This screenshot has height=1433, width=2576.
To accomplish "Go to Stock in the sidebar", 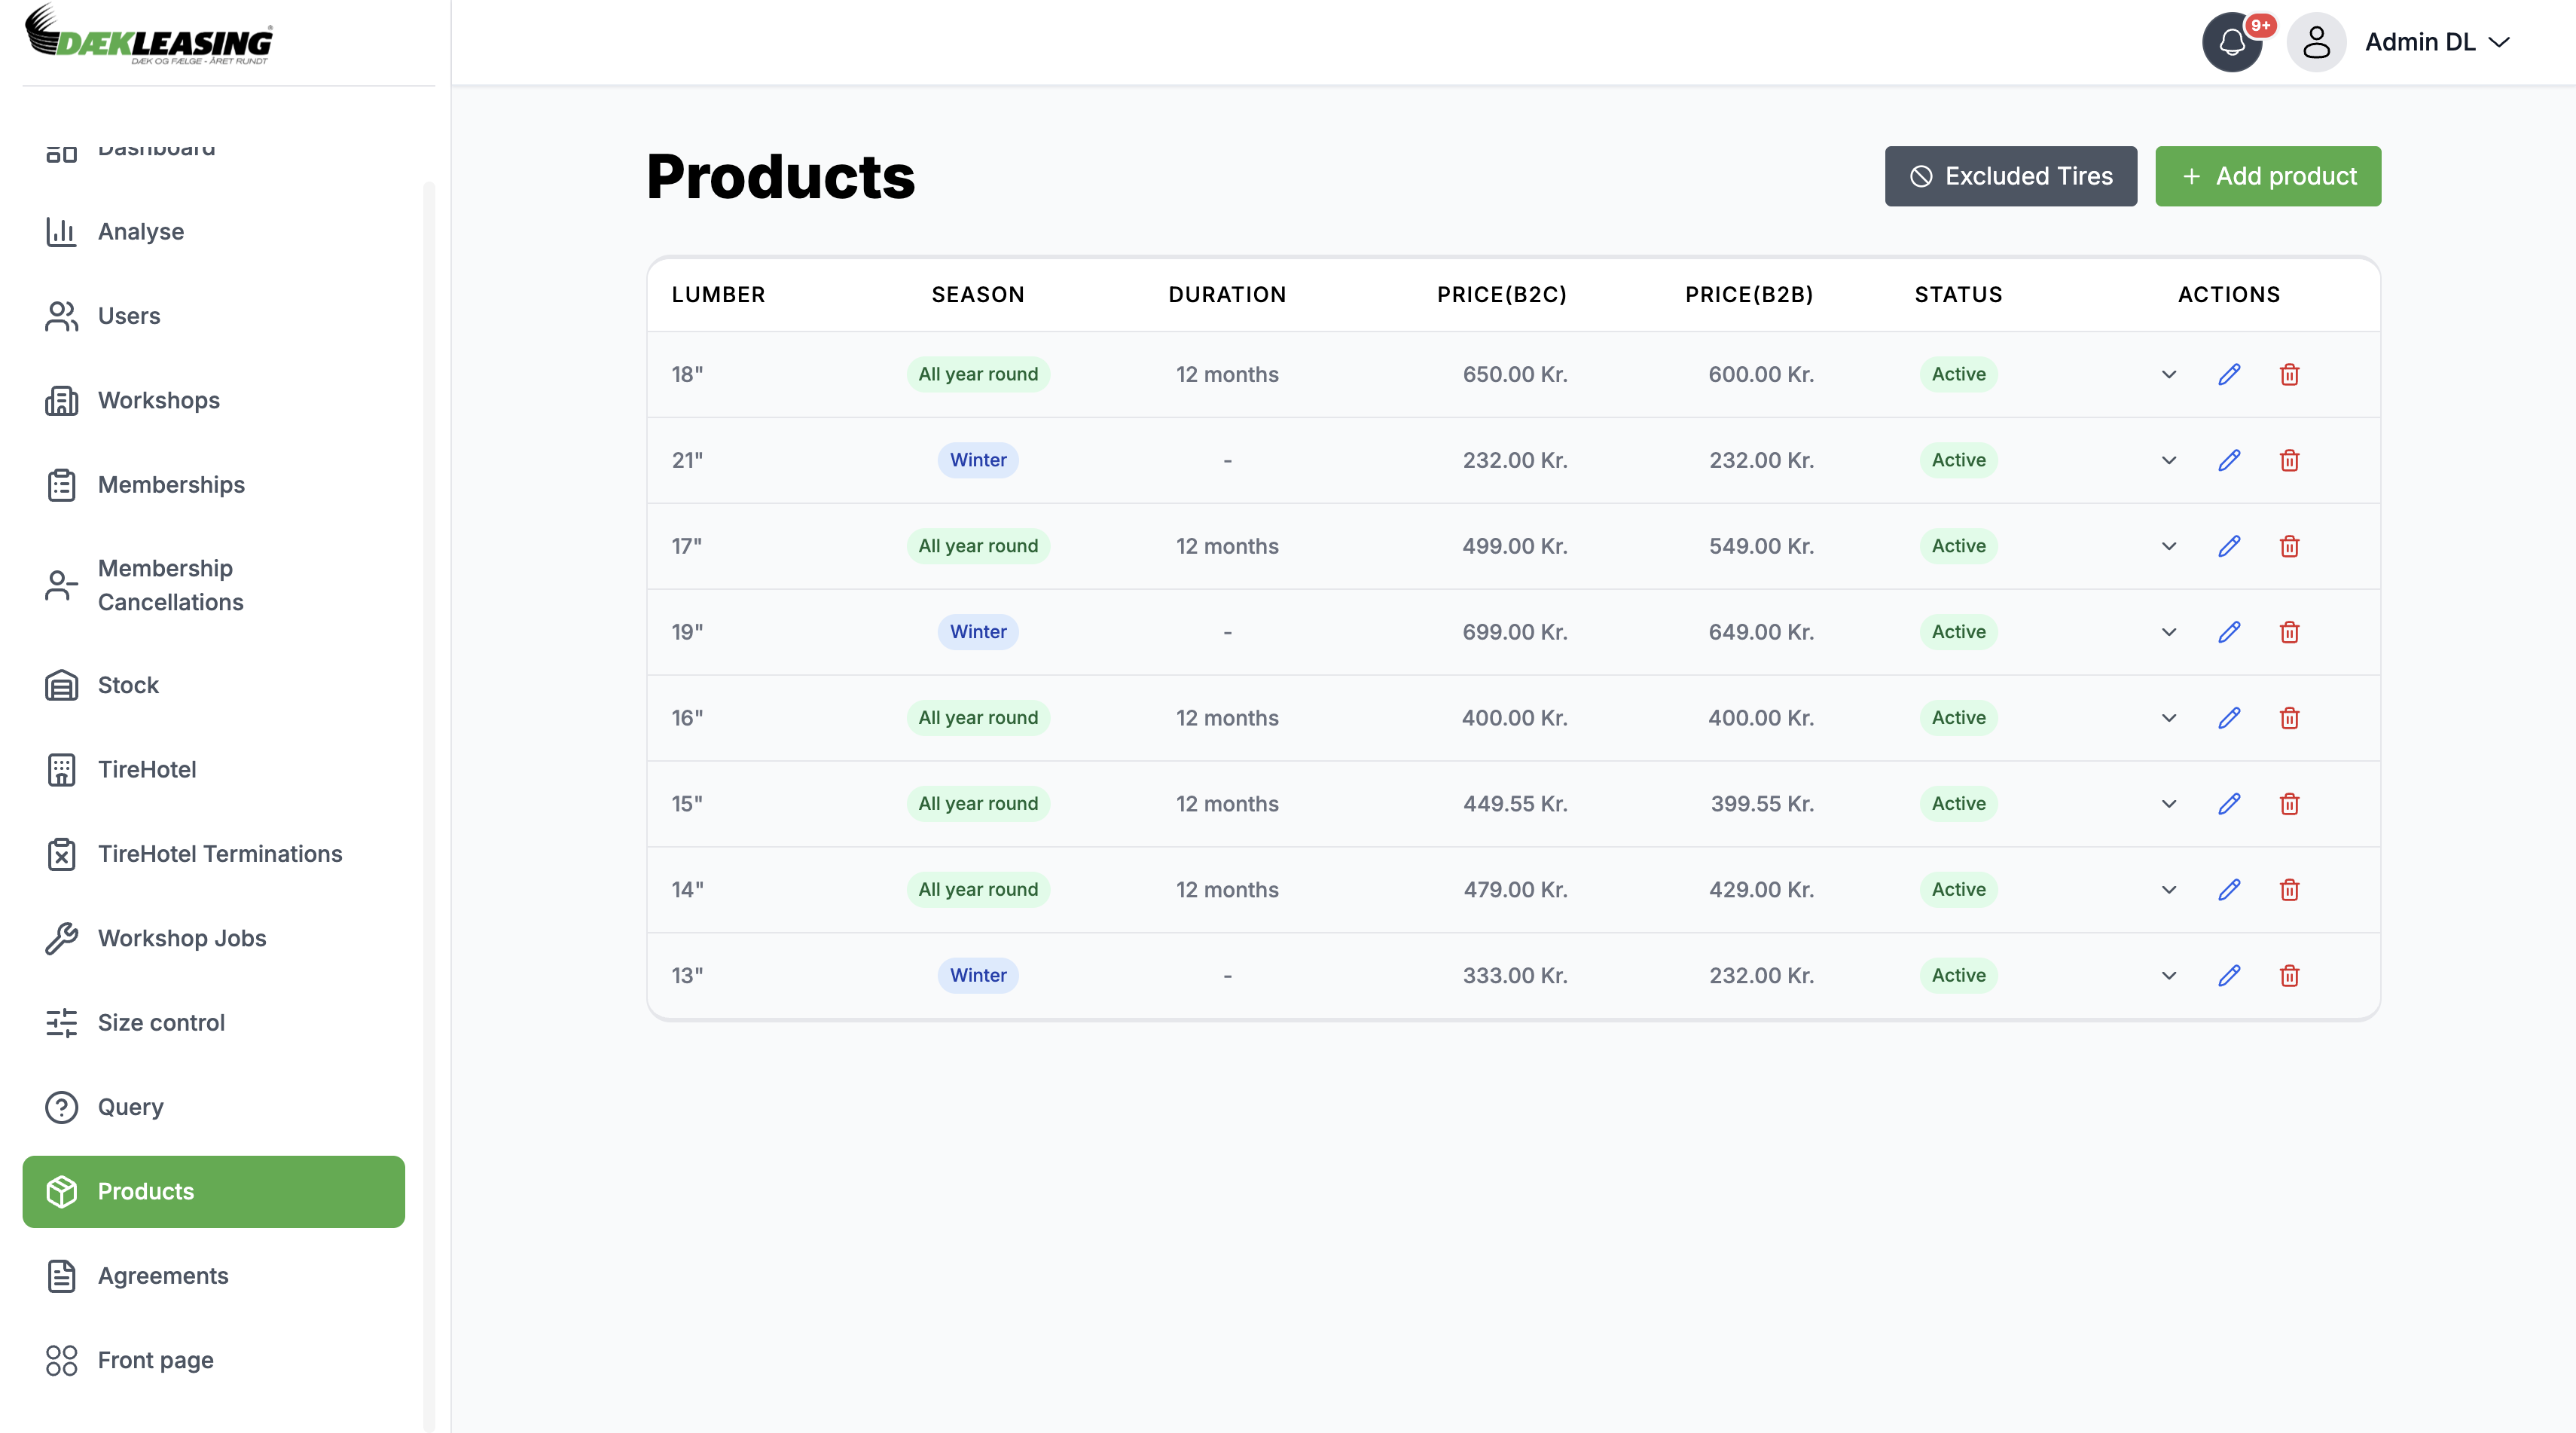I will 213,685.
